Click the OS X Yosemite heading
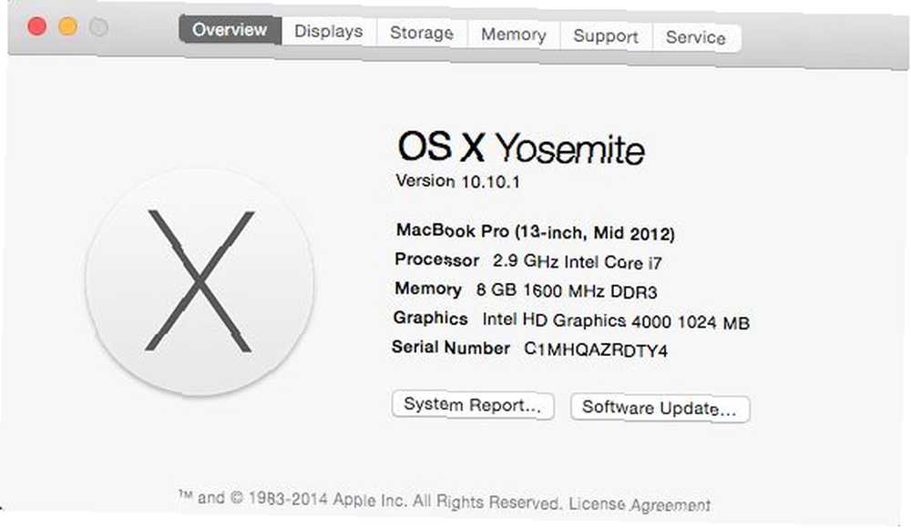 pyautogui.click(x=521, y=147)
